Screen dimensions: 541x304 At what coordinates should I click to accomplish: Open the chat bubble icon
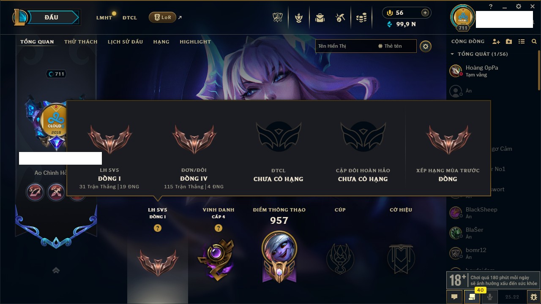pyautogui.click(x=454, y=297)
